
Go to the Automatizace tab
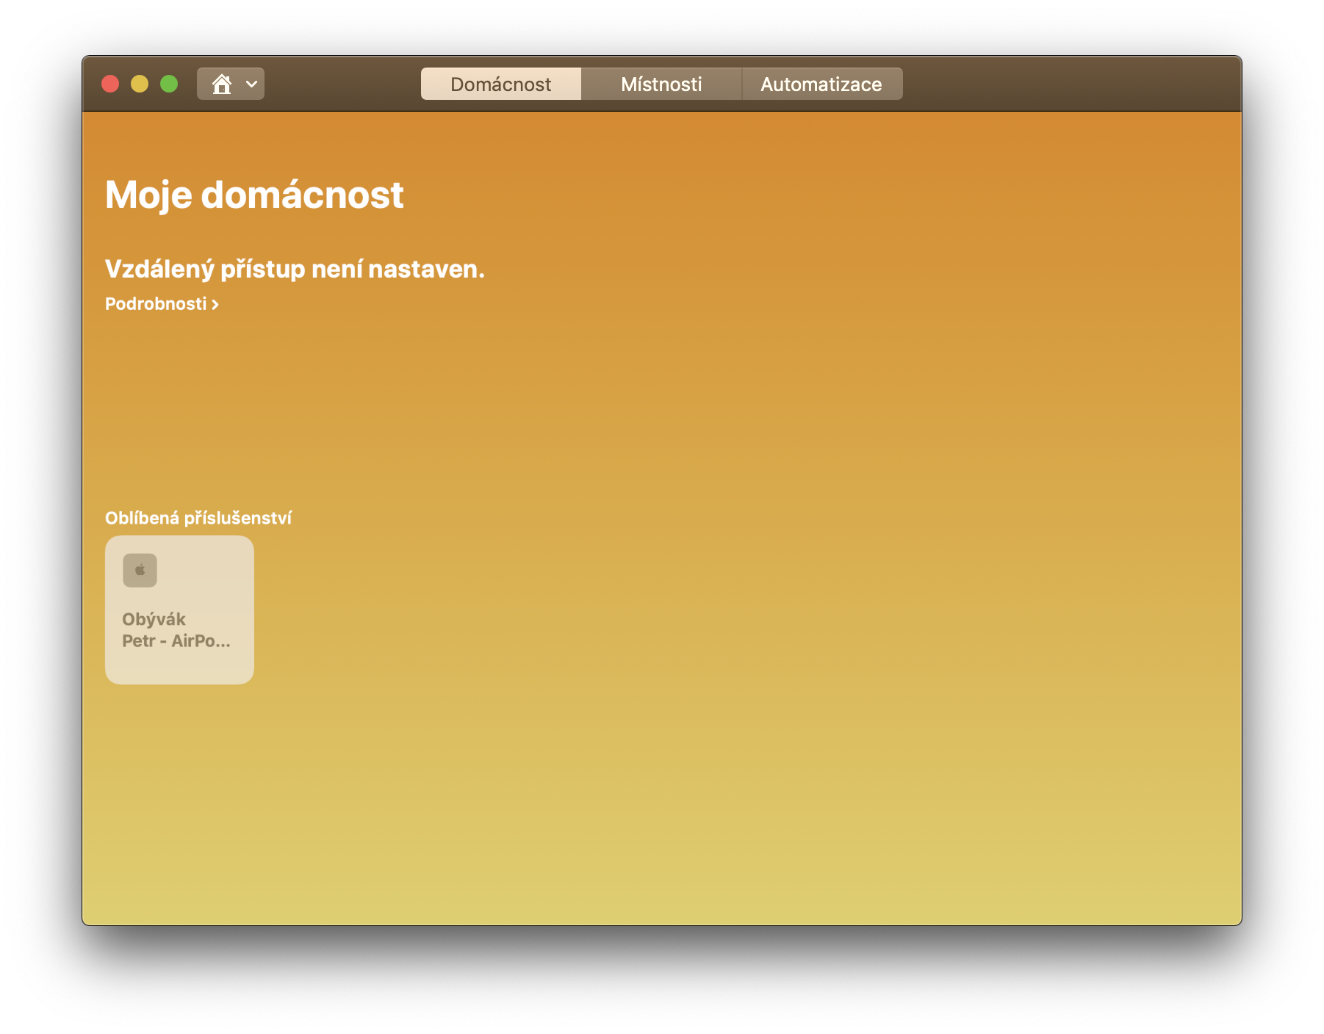pos(821,84)
